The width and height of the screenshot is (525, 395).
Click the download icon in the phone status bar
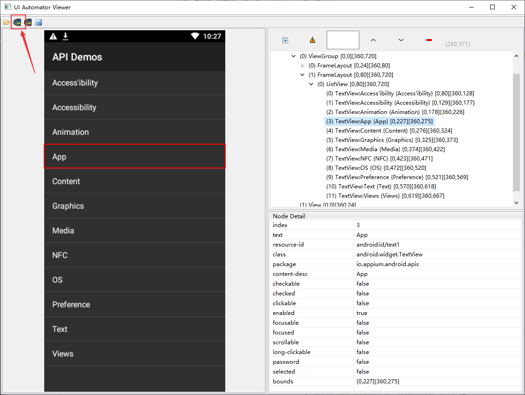coord(66,36)
